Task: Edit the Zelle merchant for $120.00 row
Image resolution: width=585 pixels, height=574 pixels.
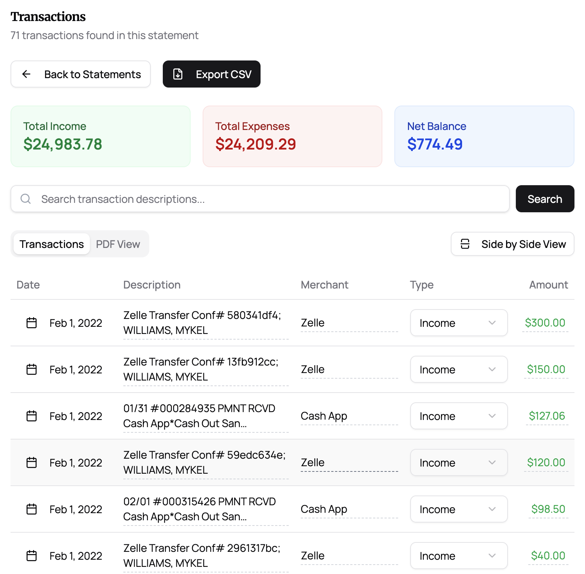Action: 349,462
